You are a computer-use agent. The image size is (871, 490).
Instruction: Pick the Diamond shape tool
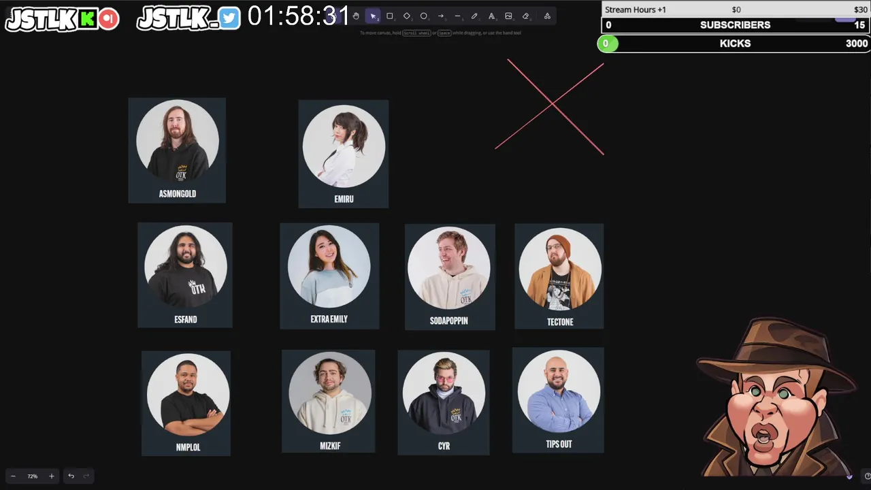point(407,16)
